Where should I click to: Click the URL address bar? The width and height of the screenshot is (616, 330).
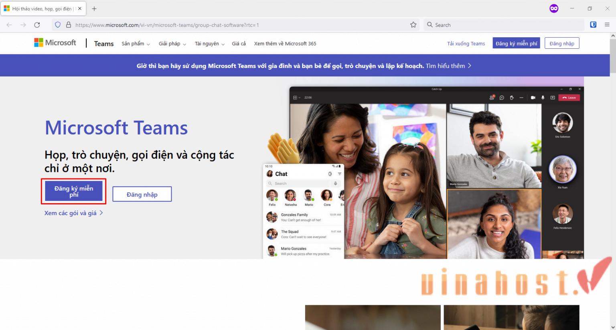(237, 25)
